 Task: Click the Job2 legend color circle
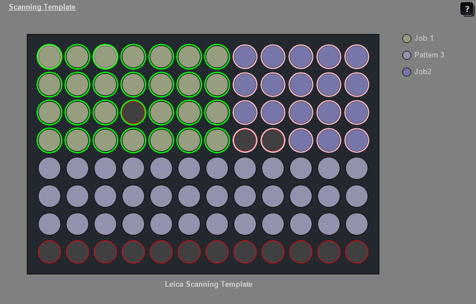(x=407, y=72)
